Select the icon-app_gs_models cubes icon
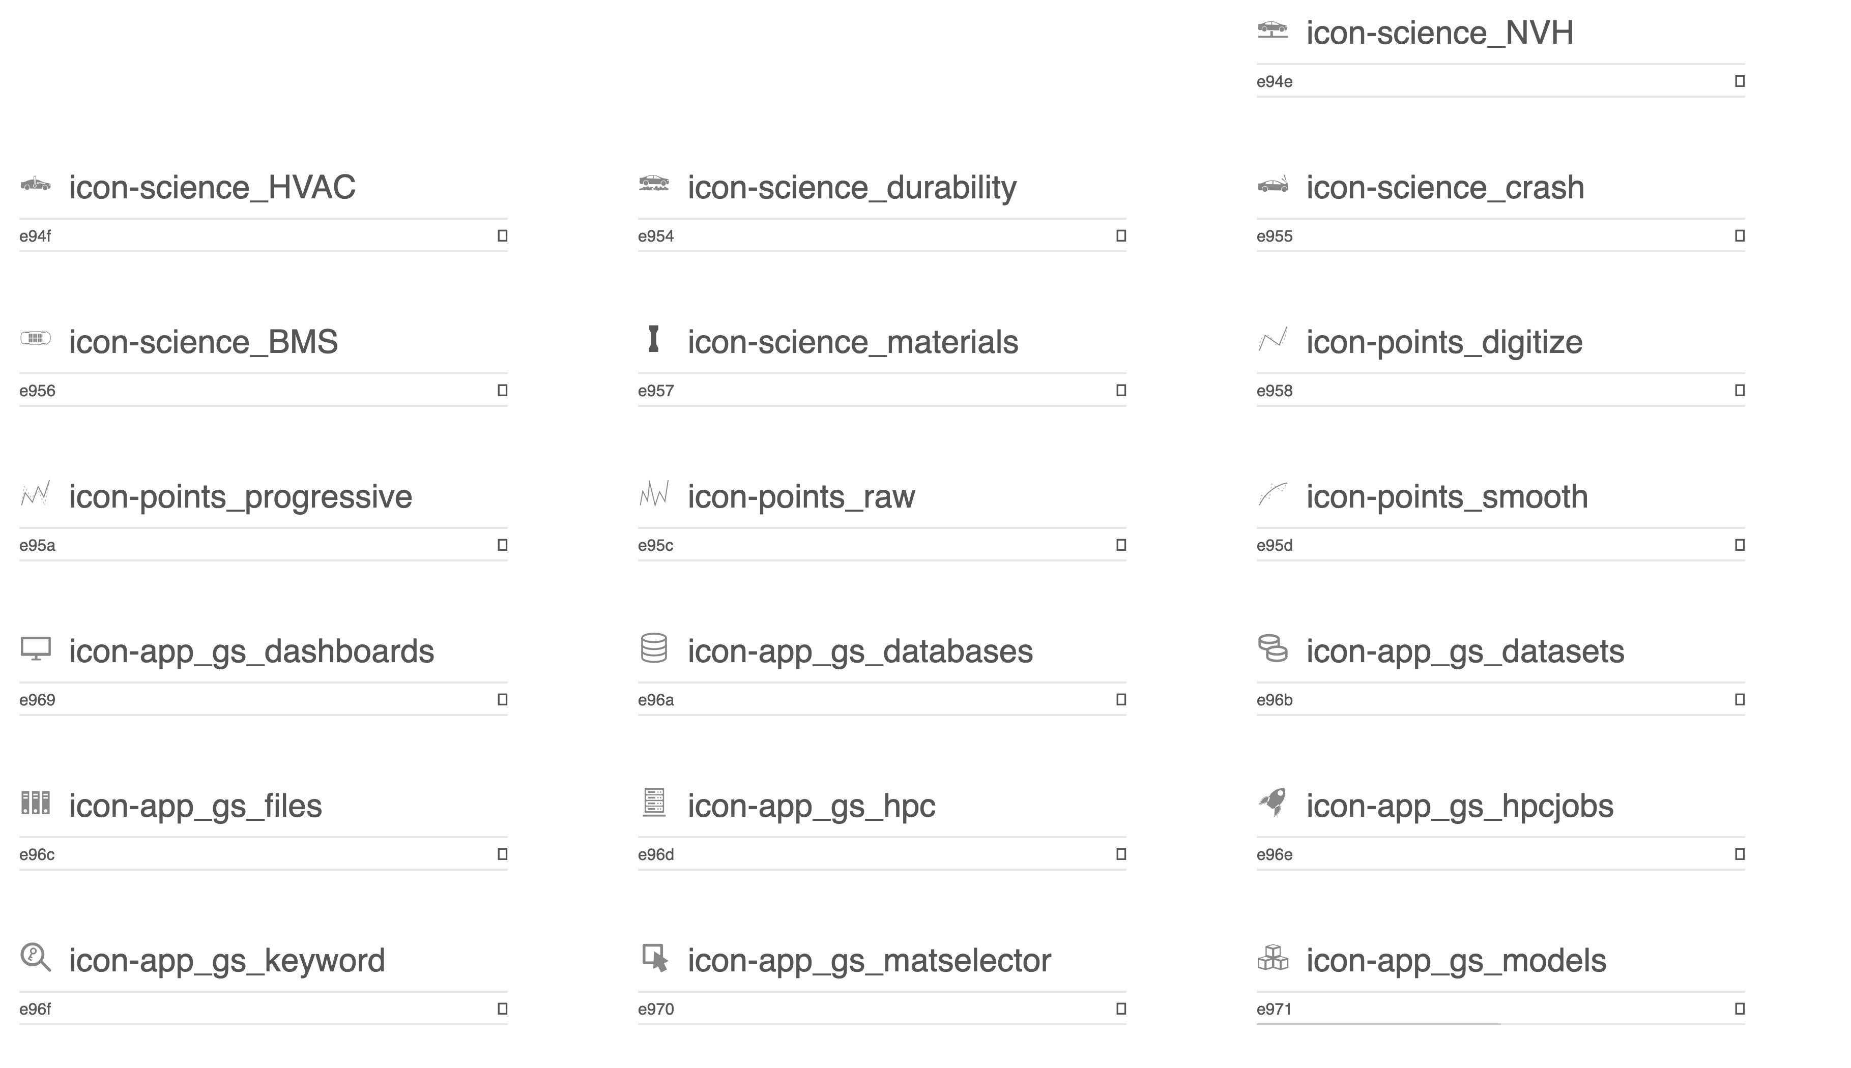 (x=1272, y=957)
